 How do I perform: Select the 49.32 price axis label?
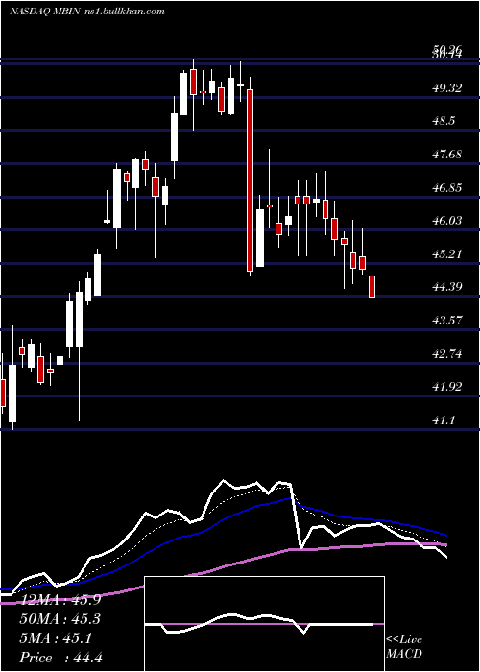447,88
